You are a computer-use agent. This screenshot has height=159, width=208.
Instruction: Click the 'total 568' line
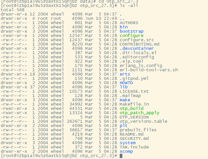coord(13,10)
